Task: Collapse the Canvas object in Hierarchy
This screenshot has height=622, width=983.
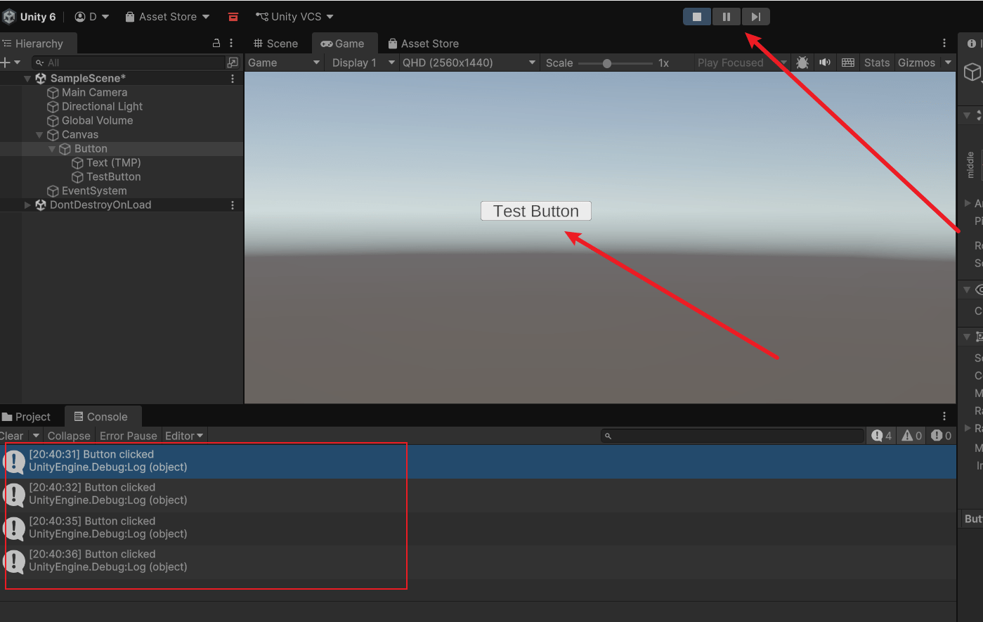Action: click(39, 135)
